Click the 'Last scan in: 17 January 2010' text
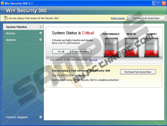 (69, 60)
